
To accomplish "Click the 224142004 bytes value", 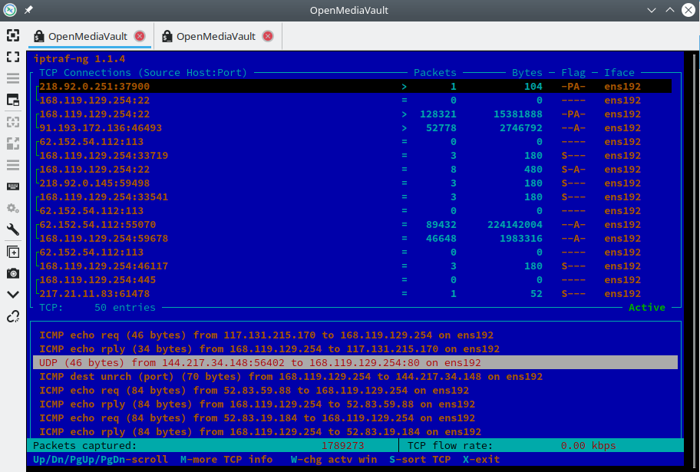I will click(x=515, y=225).
